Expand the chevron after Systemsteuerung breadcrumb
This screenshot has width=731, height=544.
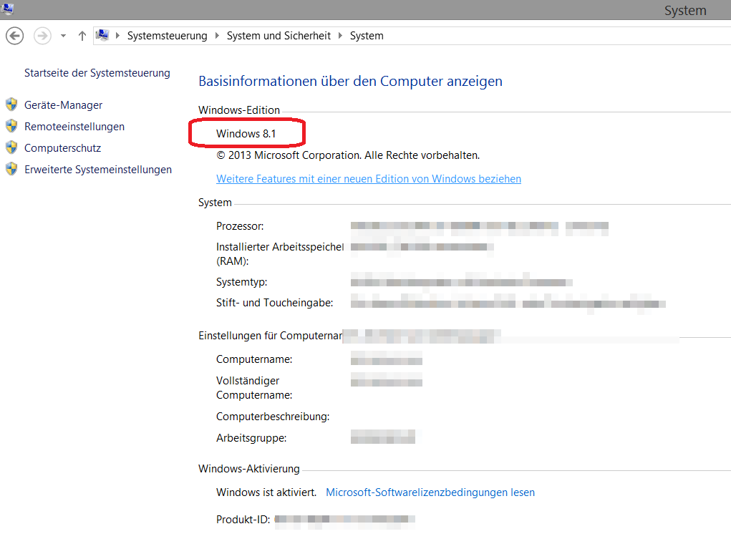(x=217, y=36)
